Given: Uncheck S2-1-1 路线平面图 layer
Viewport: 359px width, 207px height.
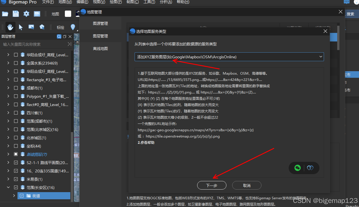Looking at the screenshot, I should 16,163.
